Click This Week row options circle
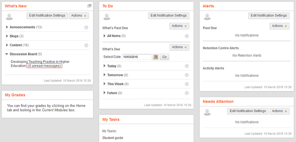 (x=187, y=84)
